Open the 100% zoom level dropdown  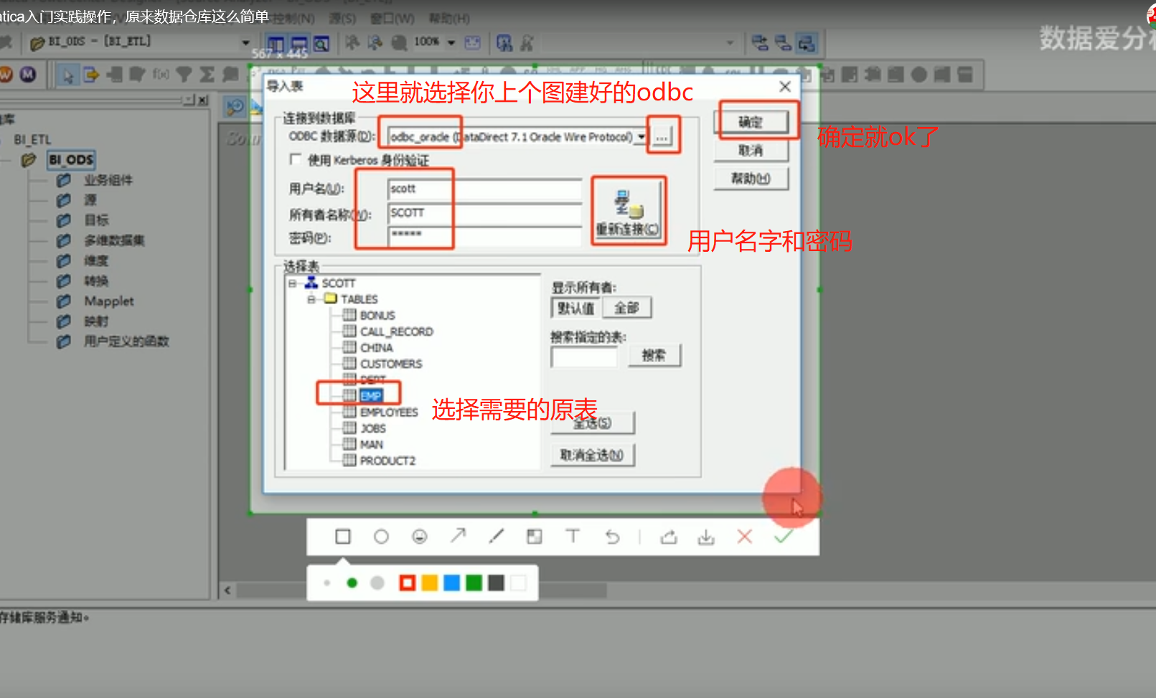click(x=451, y=42)
